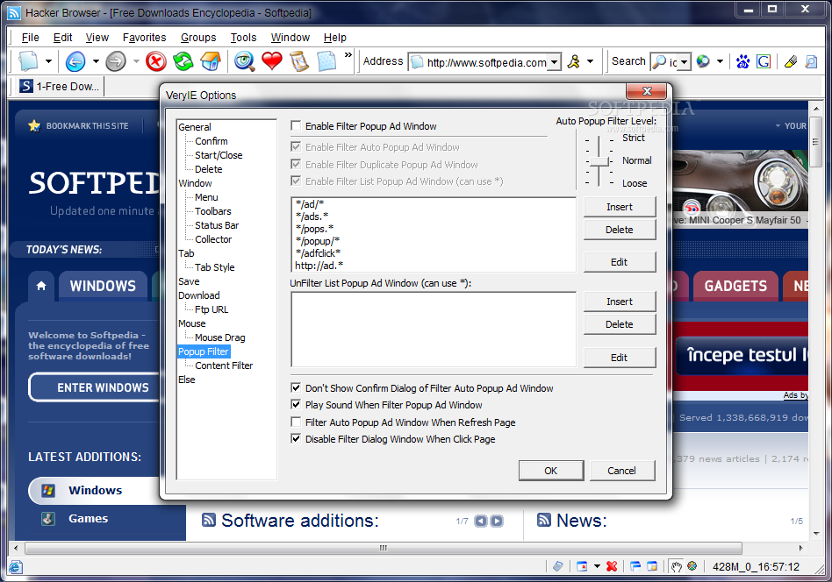This screenshot has height=582, width=832.
Task: Check Filter Auto Popup When Refresh Page
Action: click(296, 422)
